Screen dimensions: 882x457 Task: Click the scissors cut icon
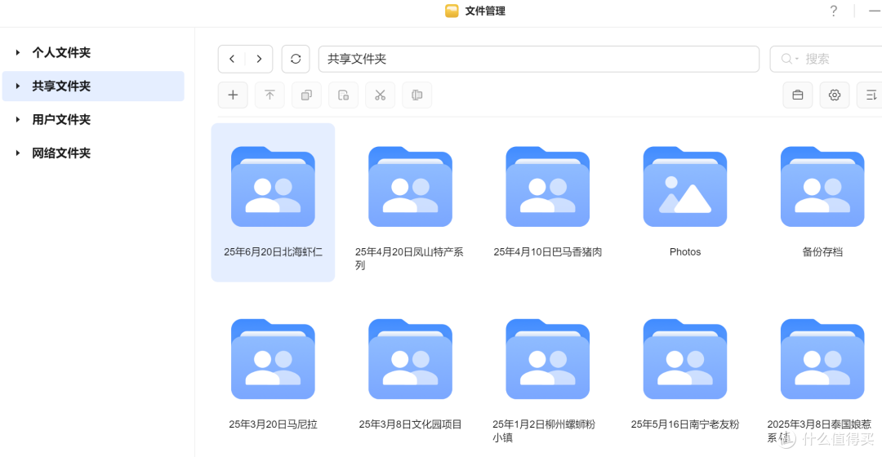coord(381,95)
